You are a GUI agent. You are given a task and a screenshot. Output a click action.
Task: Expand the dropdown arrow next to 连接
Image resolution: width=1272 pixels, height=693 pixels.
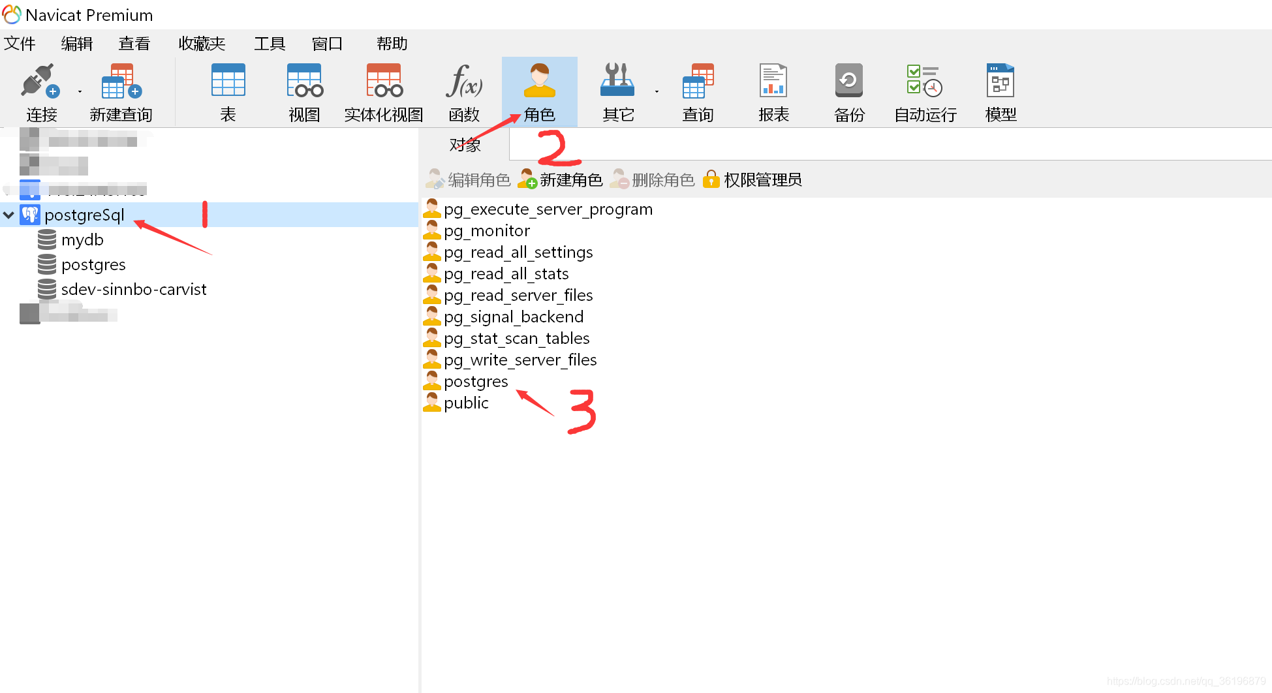[x=80, y=92]
